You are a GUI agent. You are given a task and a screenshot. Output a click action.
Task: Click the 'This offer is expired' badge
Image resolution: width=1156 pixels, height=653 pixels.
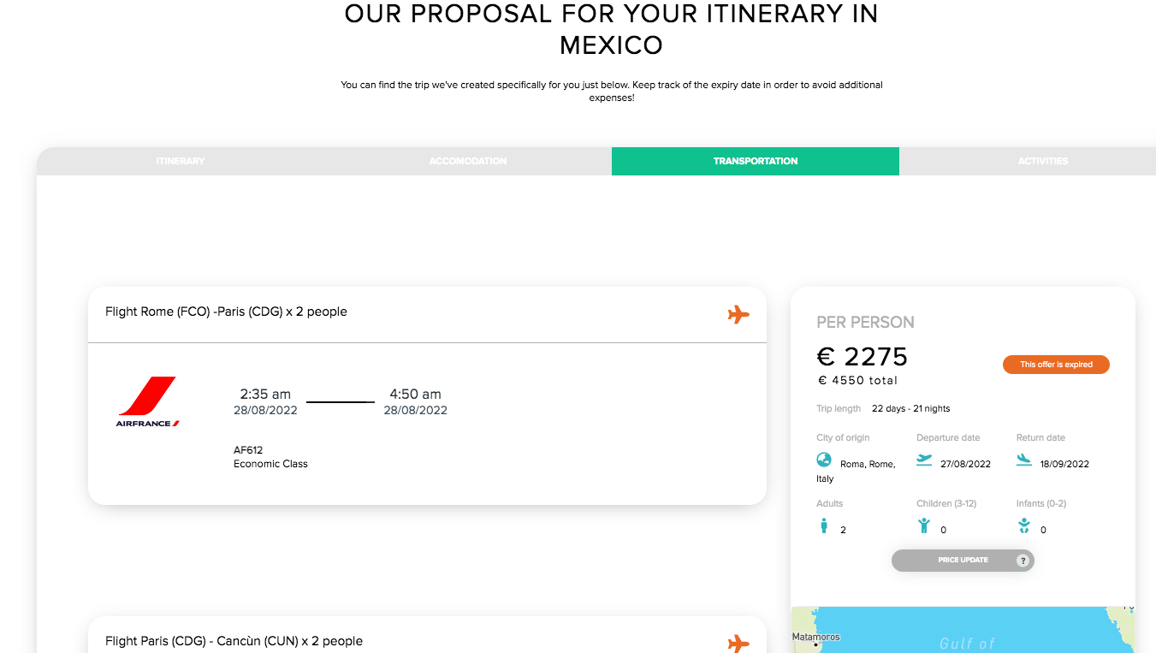click(1056, 365)
